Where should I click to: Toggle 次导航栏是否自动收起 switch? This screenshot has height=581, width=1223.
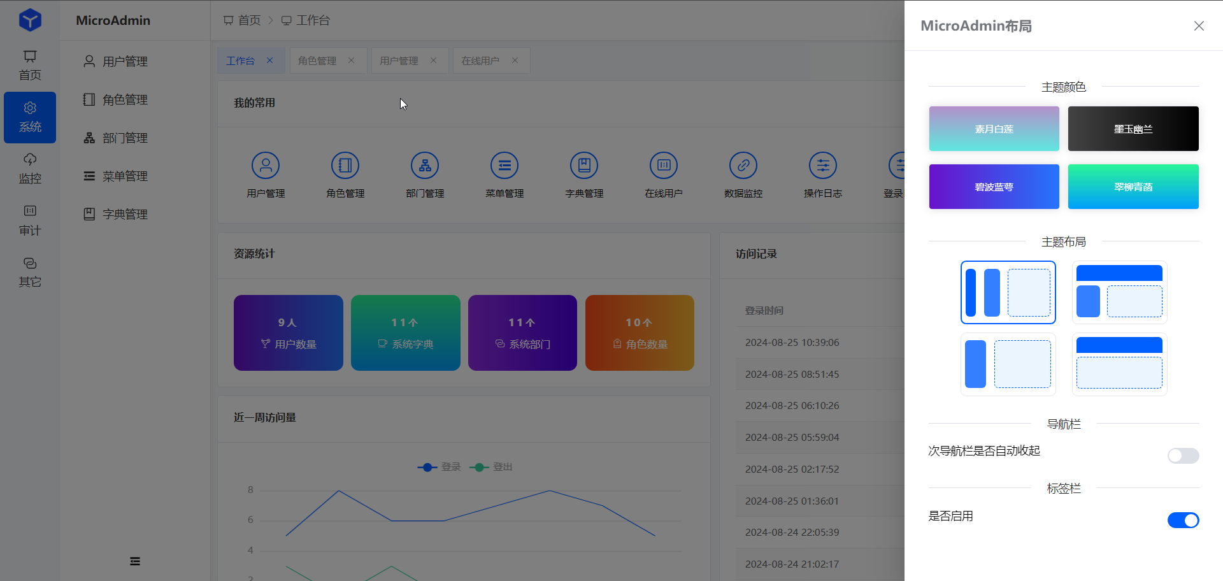1183,455
